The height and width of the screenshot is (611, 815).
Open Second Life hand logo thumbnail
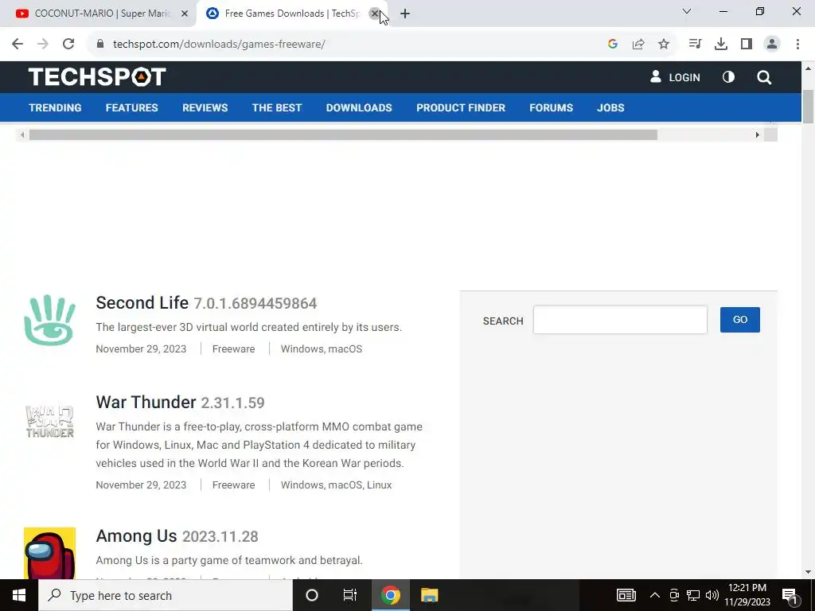(x=50, y=320)
